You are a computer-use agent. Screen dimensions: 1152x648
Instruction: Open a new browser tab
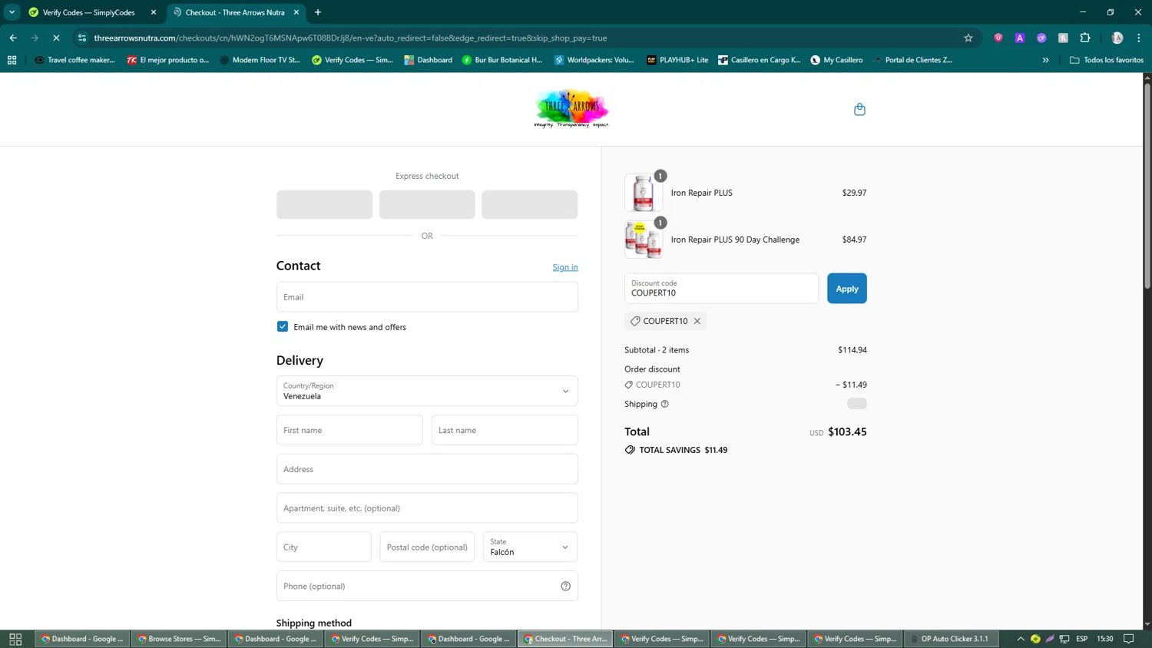pos(318,12)
